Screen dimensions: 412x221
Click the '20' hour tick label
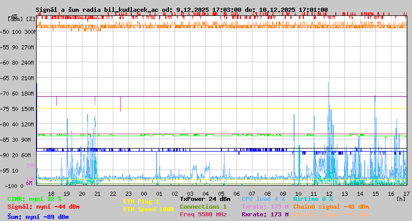82,194
